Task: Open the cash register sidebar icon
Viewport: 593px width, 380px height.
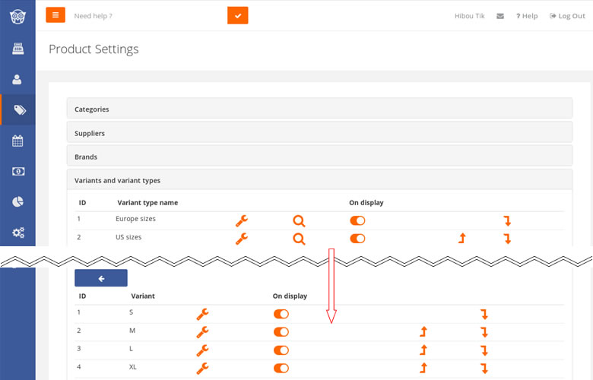Action: [17, 49]
